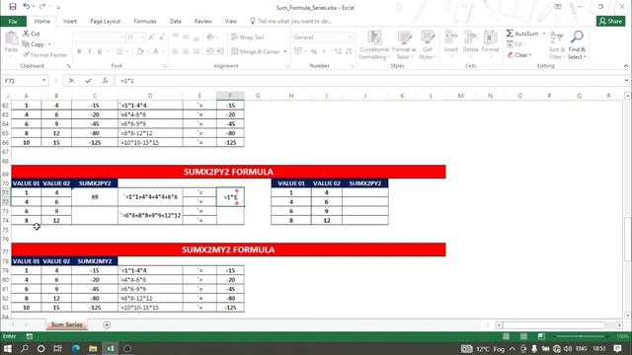Click the Clear button in Editing
632x355 pixels.
click(519, 55)
